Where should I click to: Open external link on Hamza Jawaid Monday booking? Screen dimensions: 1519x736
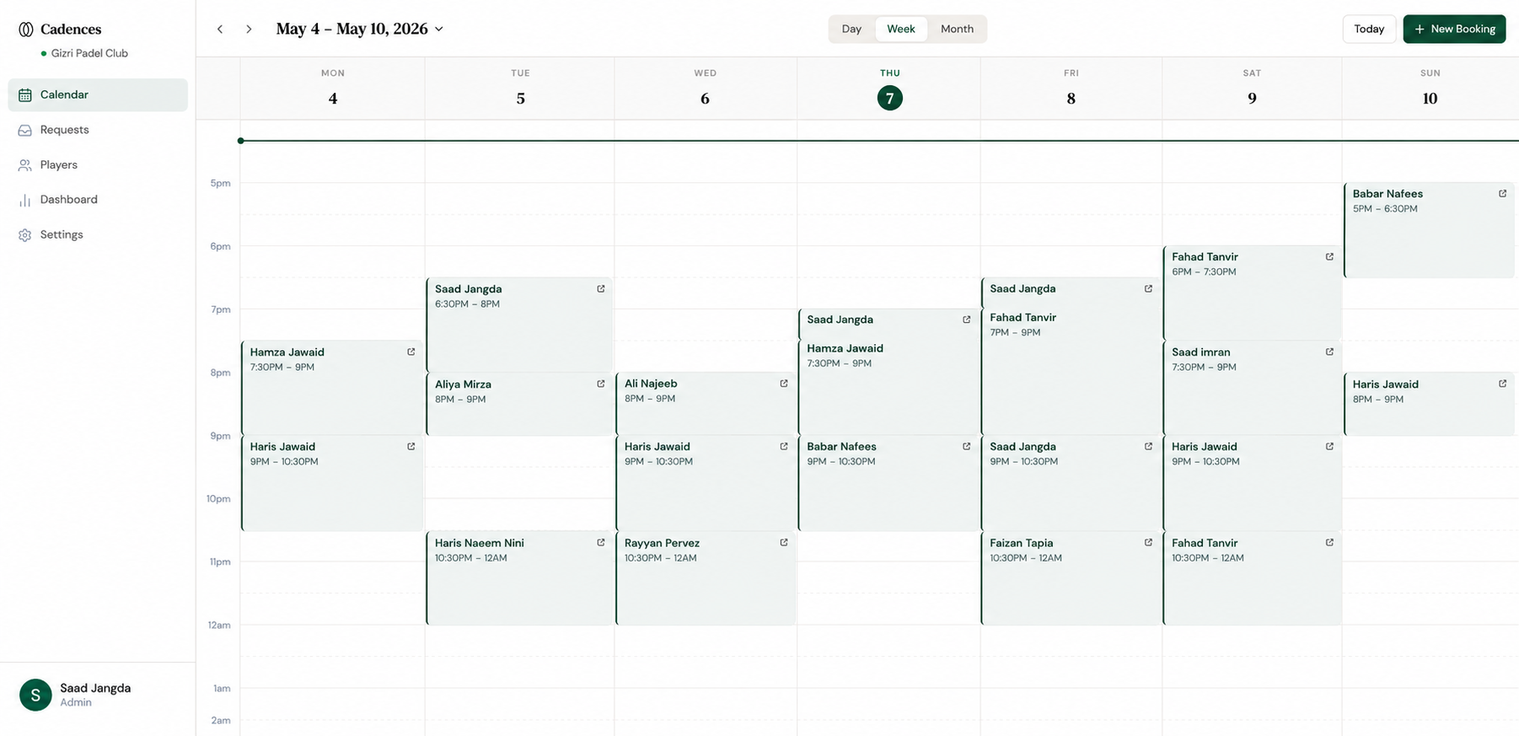click(x=411, y=352)
